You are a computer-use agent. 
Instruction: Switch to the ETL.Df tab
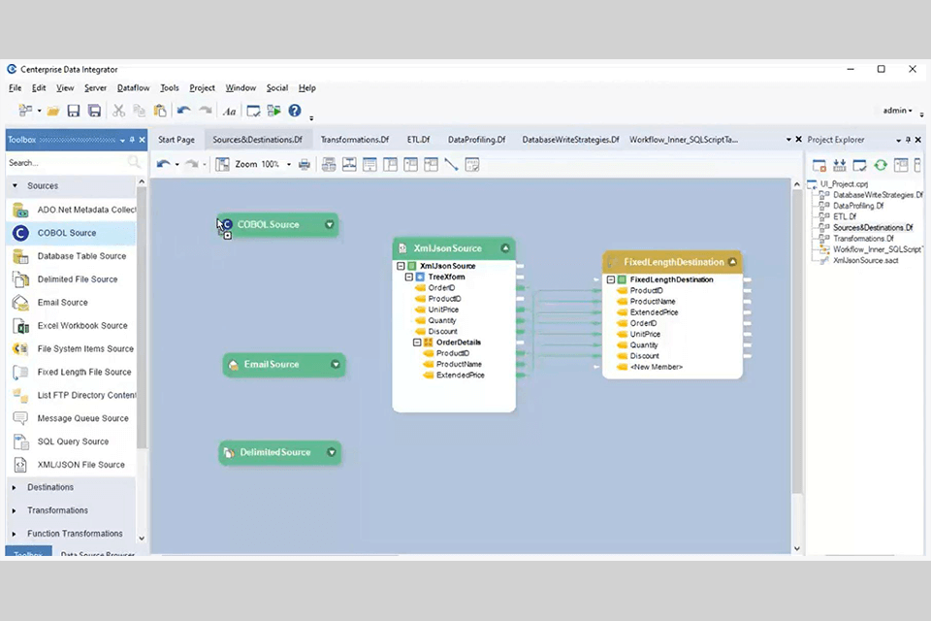[x=418, y=140]
